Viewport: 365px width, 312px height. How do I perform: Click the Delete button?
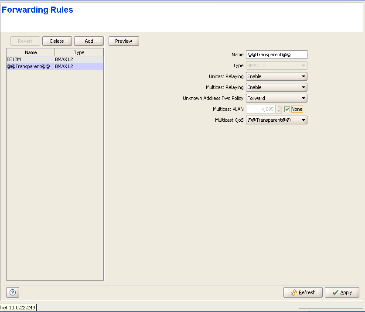(57, 41)
